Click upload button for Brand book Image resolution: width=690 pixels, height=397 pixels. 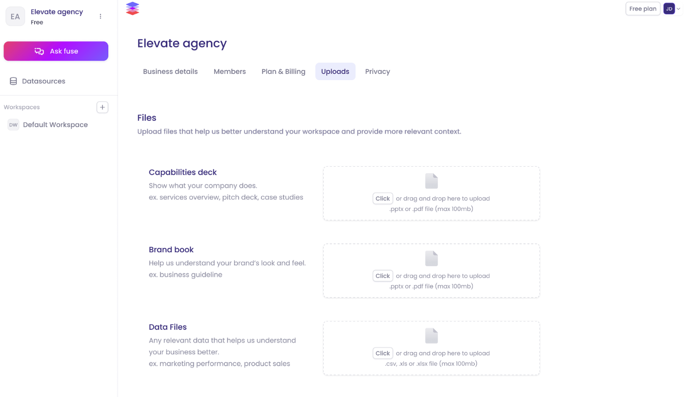(383, 276)
